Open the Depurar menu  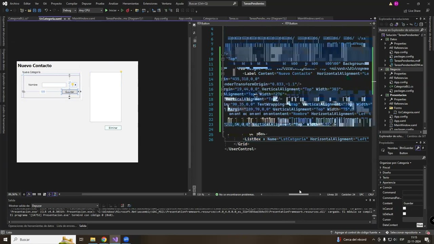(86, 3)
